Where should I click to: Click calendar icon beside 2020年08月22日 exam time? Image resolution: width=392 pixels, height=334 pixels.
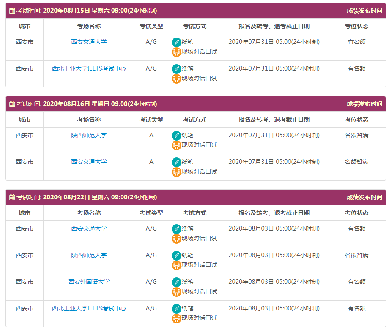click(x=12, y=197)
